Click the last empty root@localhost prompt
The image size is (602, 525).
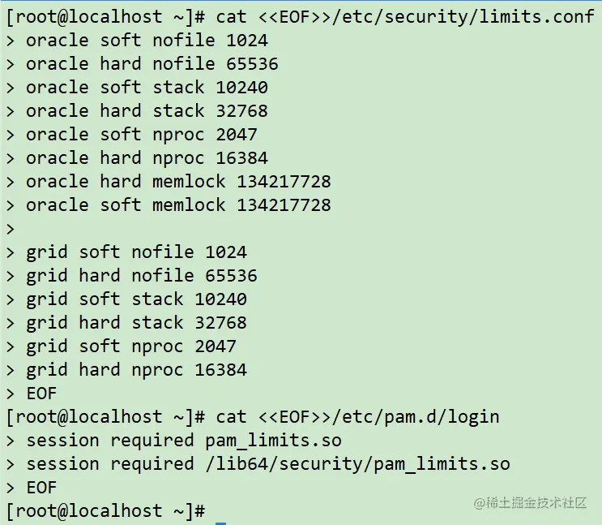pyautogui.click(x=106, y=511)
